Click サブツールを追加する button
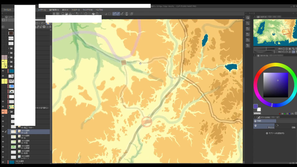The height and width of the screenshot is (167, 297). pyautogui.click(x=275, y=133)
